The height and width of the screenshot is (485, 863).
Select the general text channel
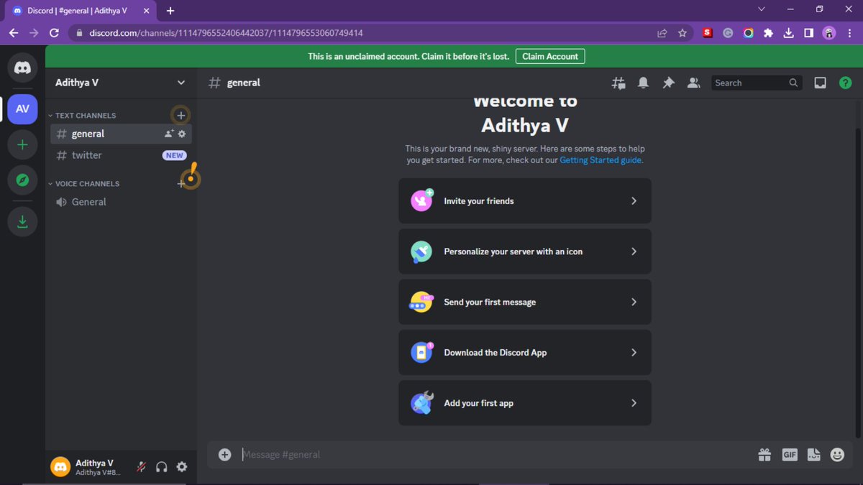tap(121, 134)
